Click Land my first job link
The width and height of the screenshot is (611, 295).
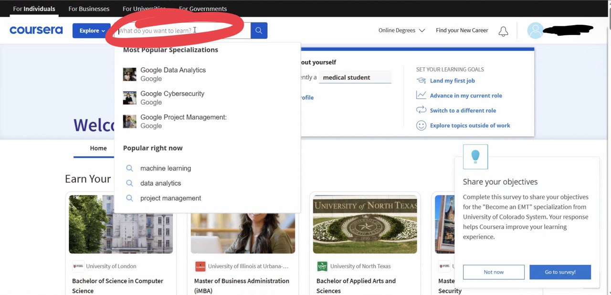click(x=453, y=81)
